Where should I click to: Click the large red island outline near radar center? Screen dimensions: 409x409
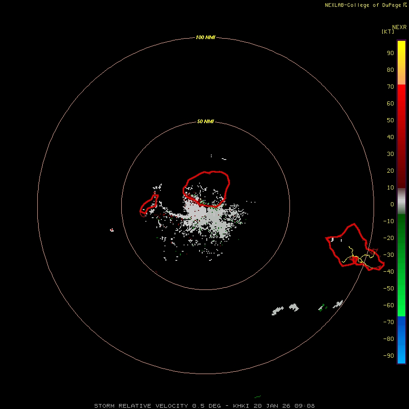click(x=206, y=189)
